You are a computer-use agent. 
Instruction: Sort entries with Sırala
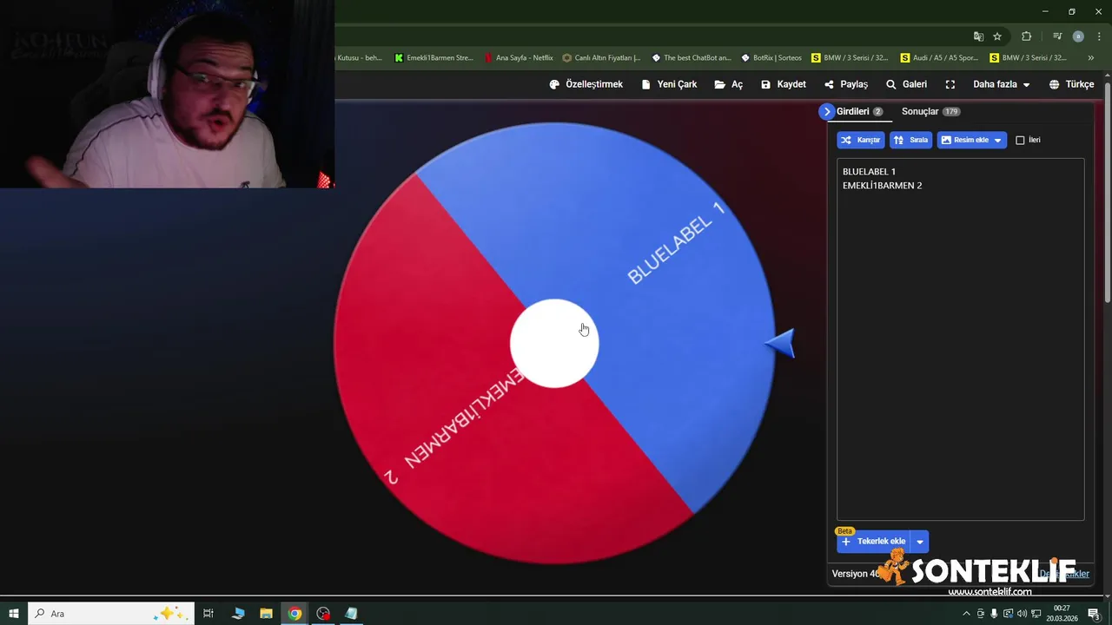[910, 140]
